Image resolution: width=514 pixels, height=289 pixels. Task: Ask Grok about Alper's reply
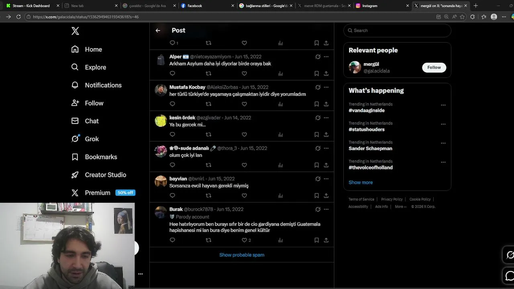click(x=318, y=57)
